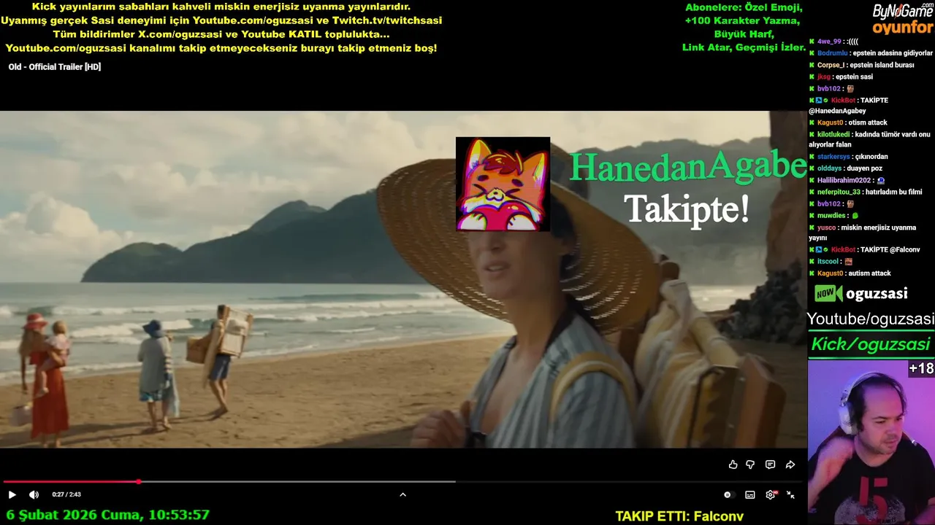Select Kagust0's otism attack message
Image resolution: width=935 pixels, height=525 pixels.
848,122
